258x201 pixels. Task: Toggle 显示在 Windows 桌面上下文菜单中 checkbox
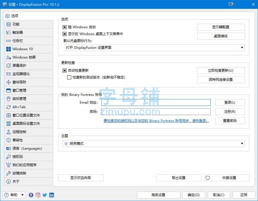[x=64, y=34]
